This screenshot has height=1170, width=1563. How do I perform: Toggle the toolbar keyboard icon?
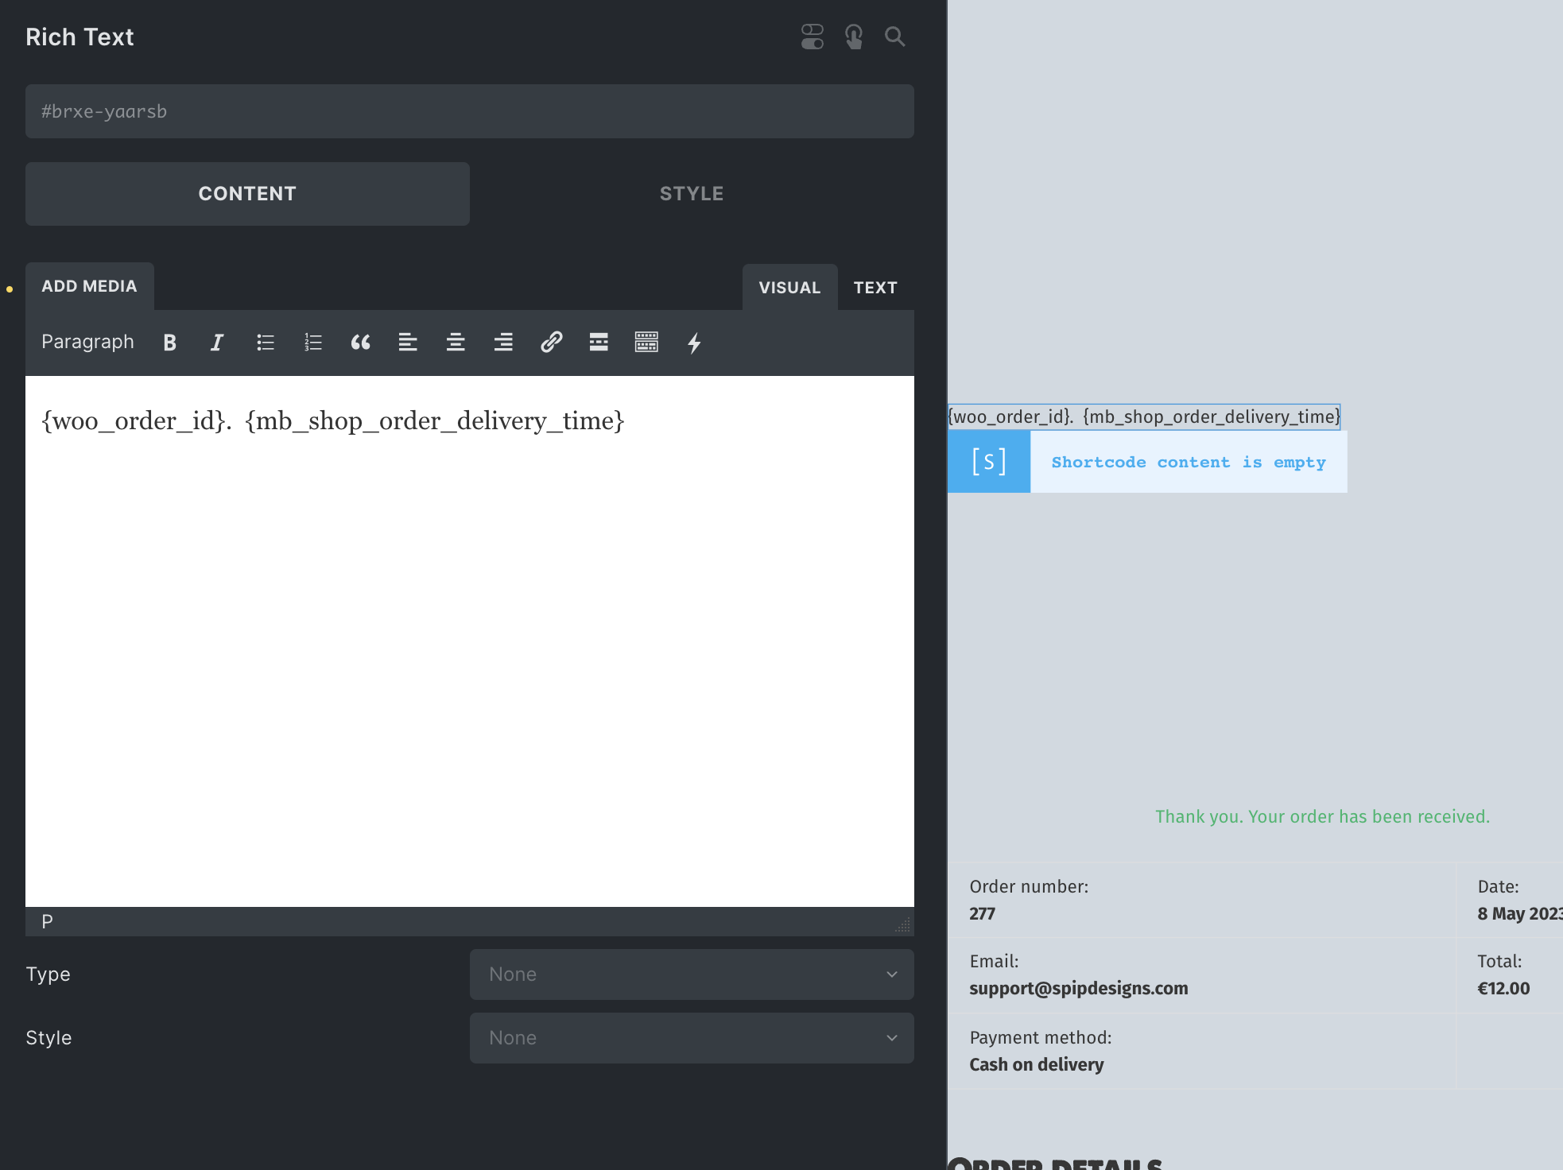[646, 343]
